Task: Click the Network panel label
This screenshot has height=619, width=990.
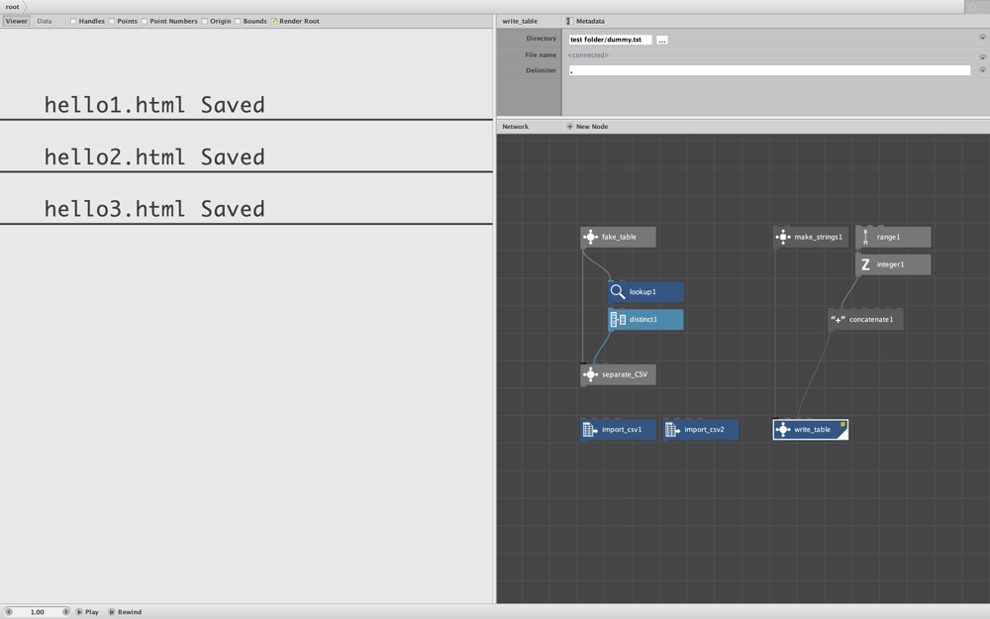Action: (x=515, y=127)
